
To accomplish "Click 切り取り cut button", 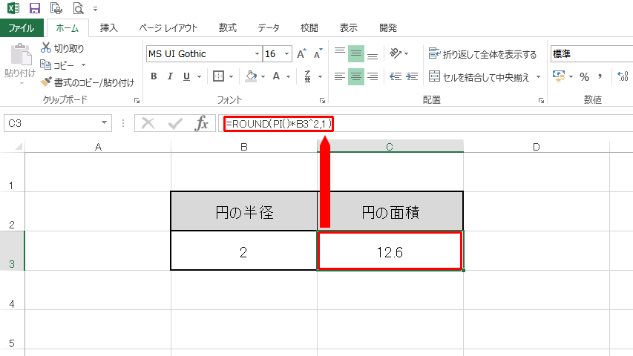I will [62, 48].
